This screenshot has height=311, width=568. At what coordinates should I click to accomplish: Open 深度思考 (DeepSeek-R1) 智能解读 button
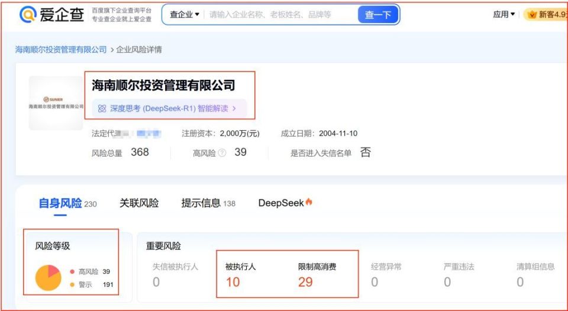[x=169, y=108]
